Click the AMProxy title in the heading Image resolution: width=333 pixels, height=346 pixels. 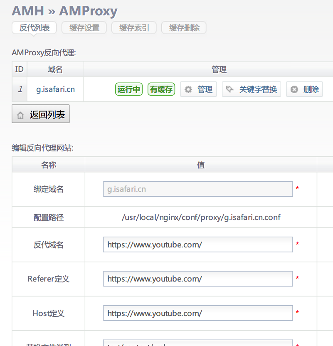(x=88, y=11)
